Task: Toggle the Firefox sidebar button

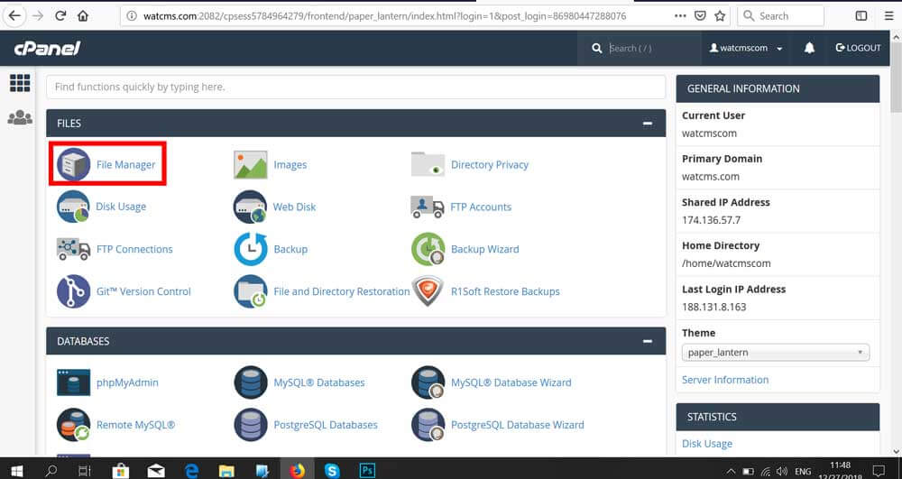Action: [x=861, y=16]
